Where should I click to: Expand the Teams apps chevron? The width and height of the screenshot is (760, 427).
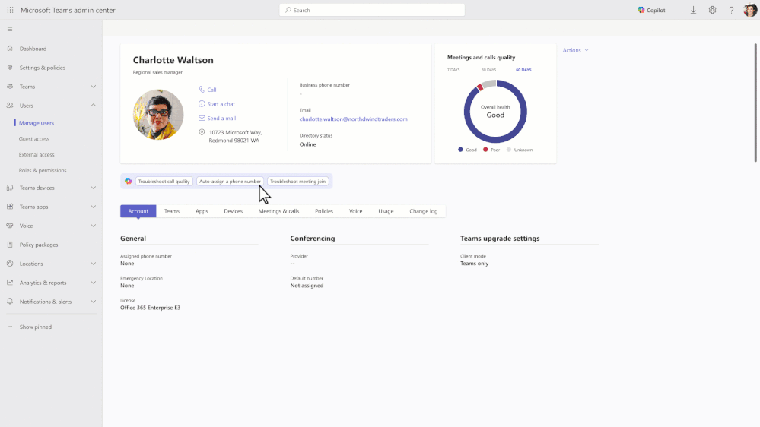tap(93, 206)
